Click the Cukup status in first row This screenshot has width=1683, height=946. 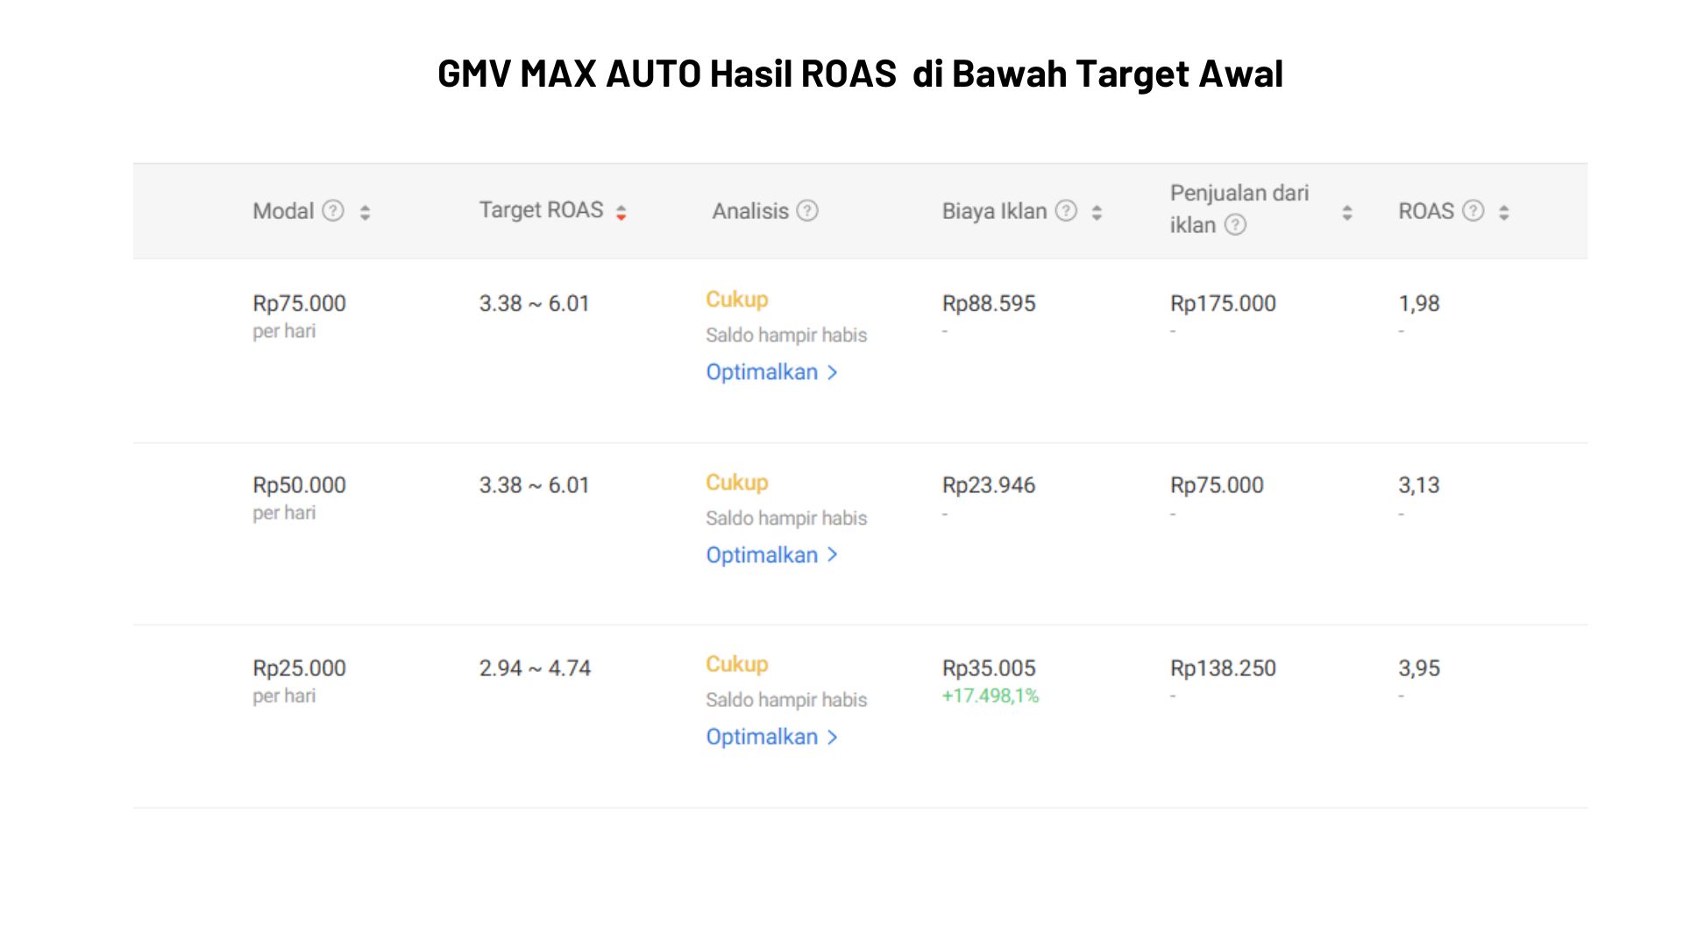737,300
